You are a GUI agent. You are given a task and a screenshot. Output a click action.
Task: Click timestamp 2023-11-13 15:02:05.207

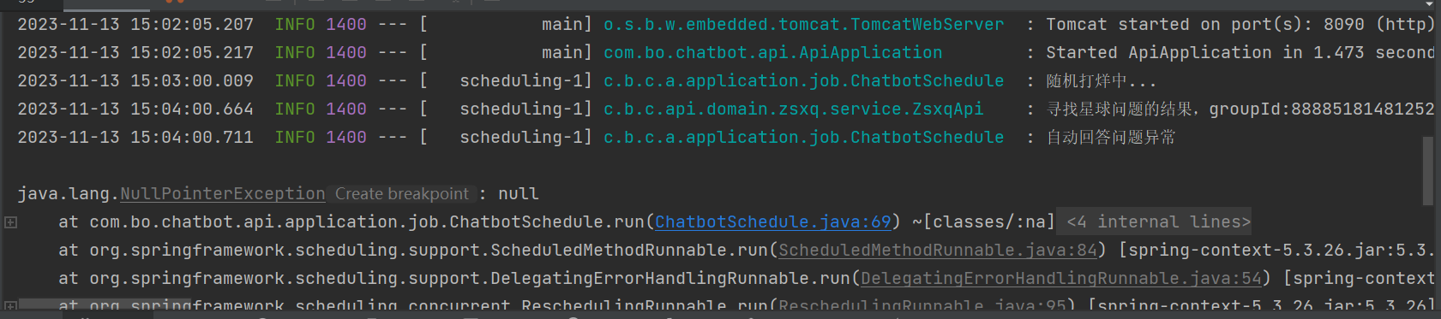(135, 24)
